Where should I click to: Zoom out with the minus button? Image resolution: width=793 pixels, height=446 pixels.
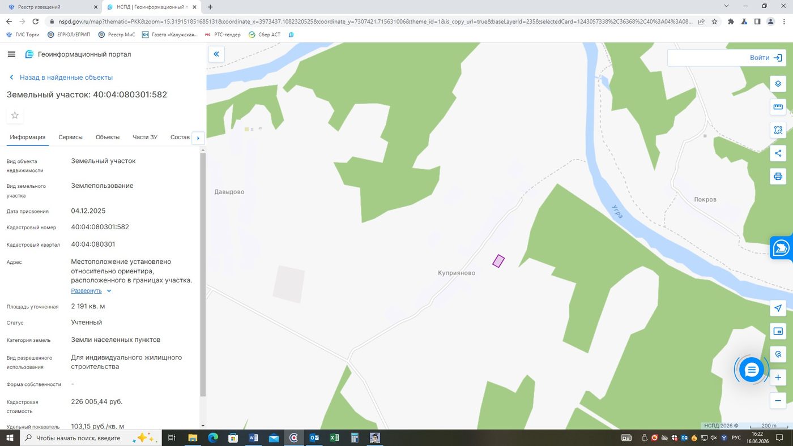[x=778, y=401]
